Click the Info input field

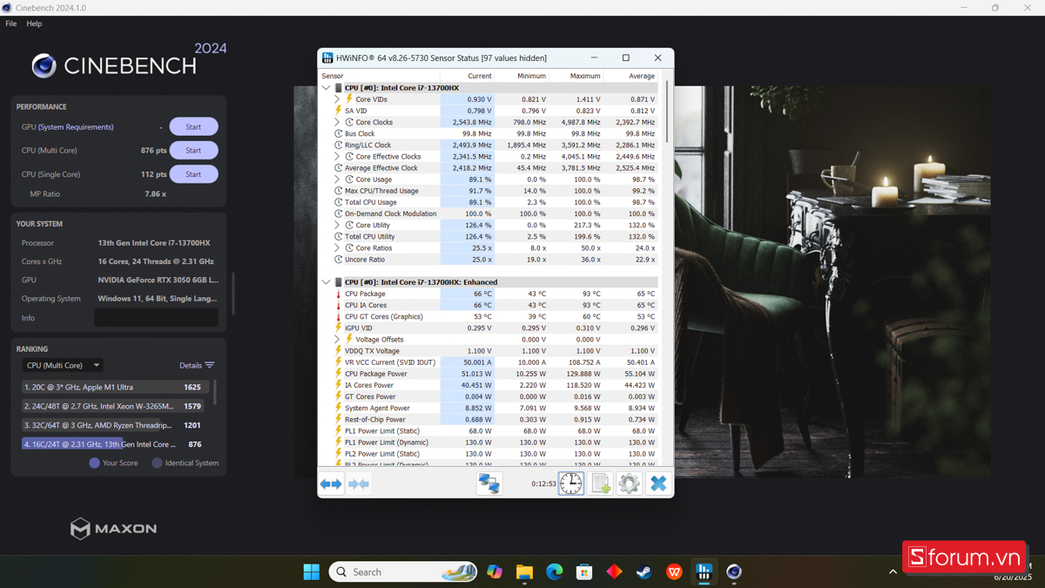coord(156,318)
